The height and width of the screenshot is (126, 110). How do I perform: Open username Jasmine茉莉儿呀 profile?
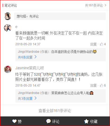pyautogui.click(x=30, y=68)
